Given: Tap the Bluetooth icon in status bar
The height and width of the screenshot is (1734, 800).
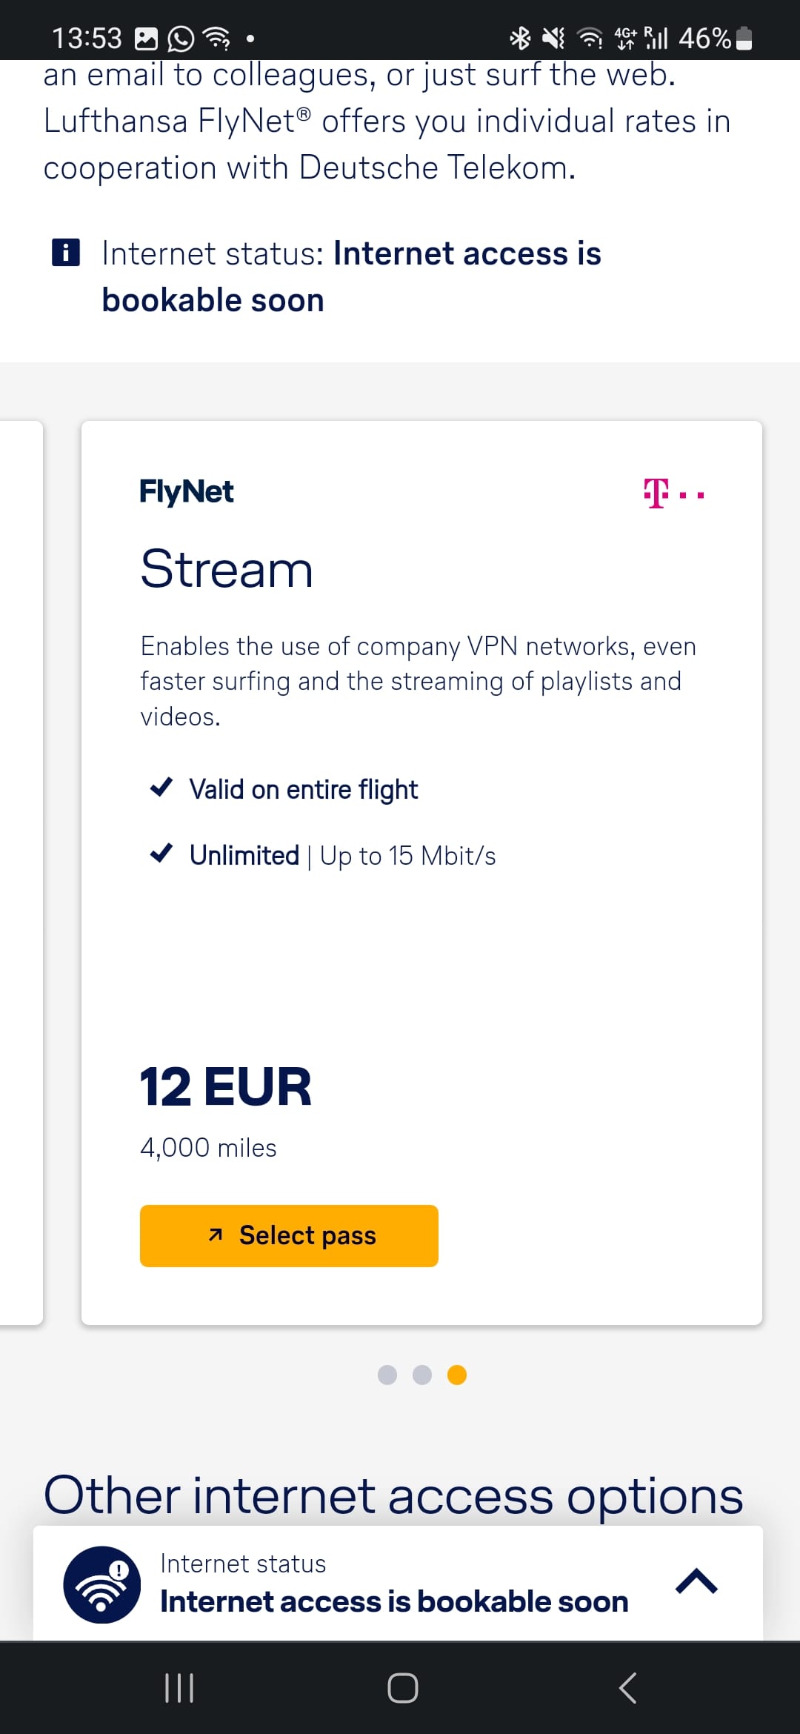Looking at the screenshot, I should [521, 38].
